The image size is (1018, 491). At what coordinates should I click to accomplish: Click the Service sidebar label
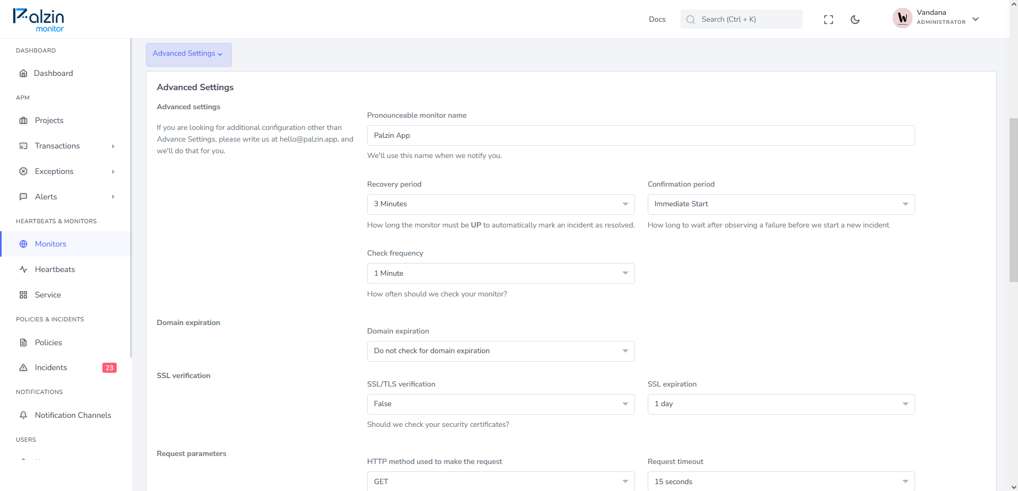tap(48, 295)
